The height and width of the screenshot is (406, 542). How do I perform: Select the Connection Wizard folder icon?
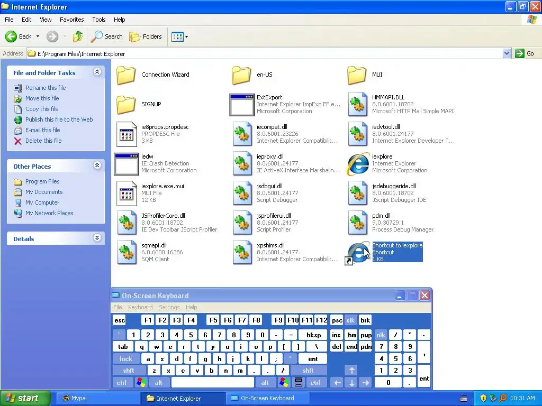pyautogui.click(x=126, y=75)
